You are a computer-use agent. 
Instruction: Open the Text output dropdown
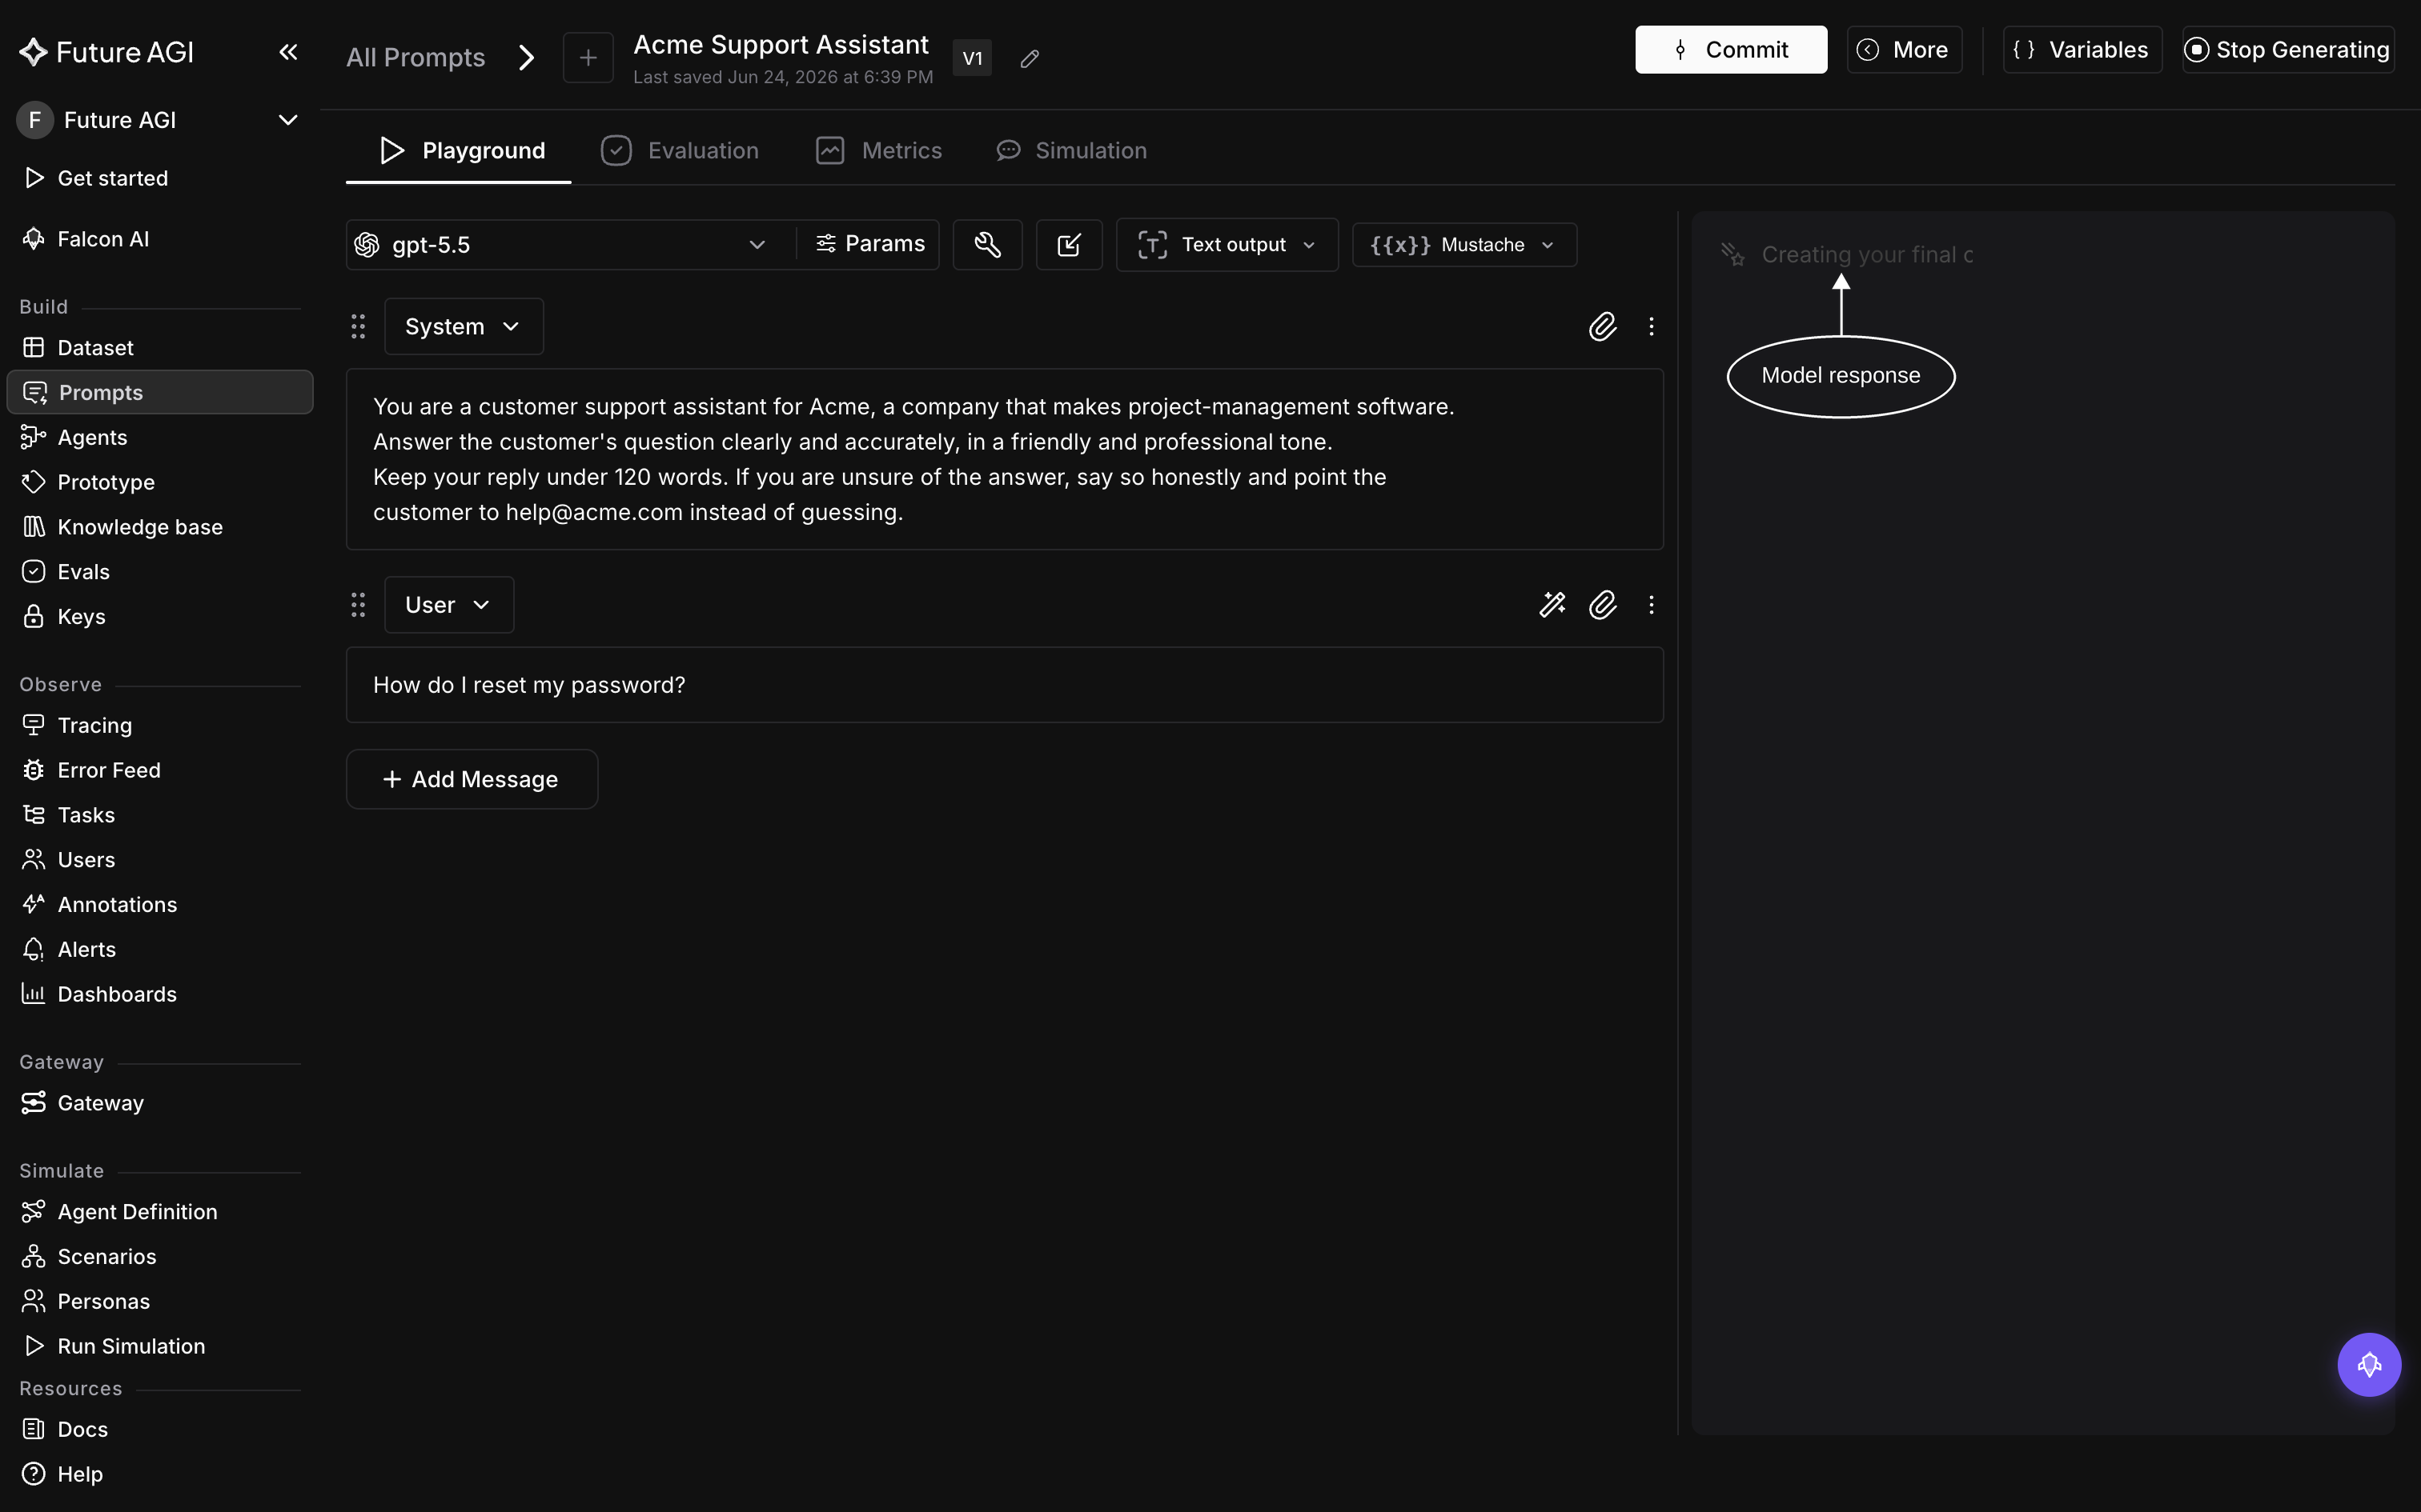[x=1227, y=245]
